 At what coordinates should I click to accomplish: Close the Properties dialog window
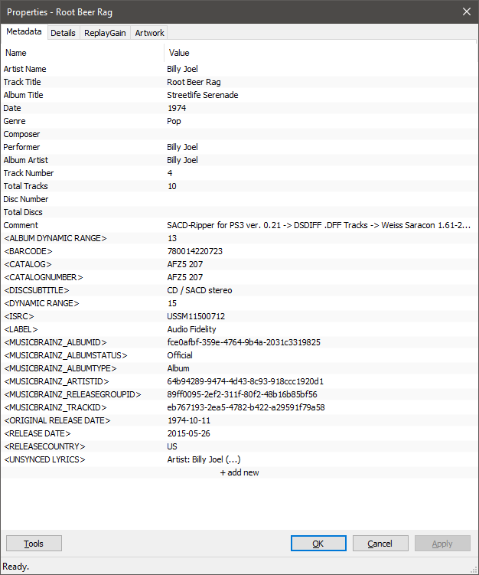[x=467, y=11]
